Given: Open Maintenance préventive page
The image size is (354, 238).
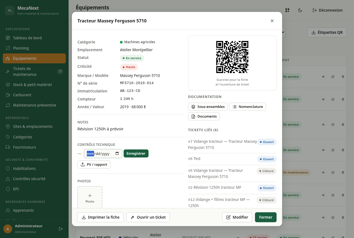Looking at the screenshot, I should pyautogui.click(x=34, y=105).
